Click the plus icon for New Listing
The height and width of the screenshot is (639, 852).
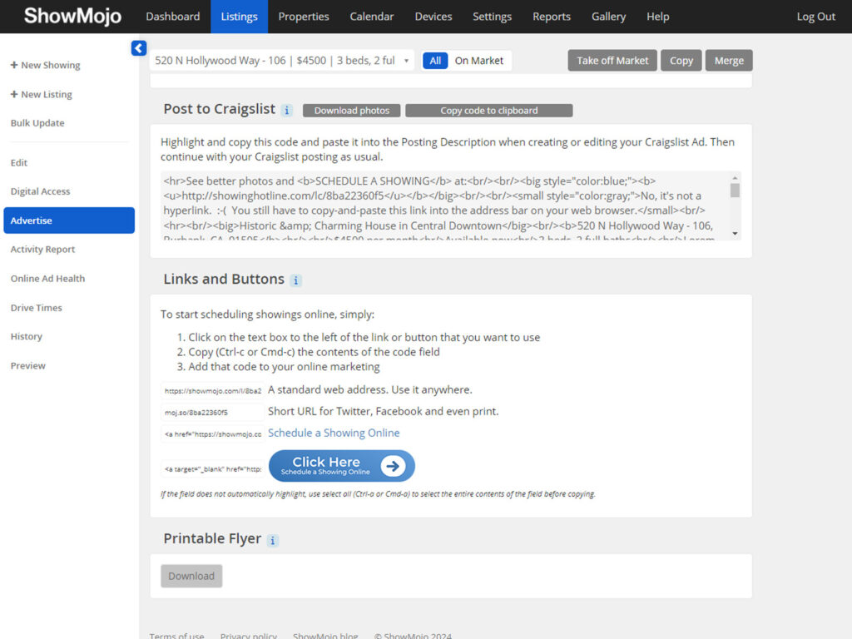pyautogui.click(x=14, y=94)
